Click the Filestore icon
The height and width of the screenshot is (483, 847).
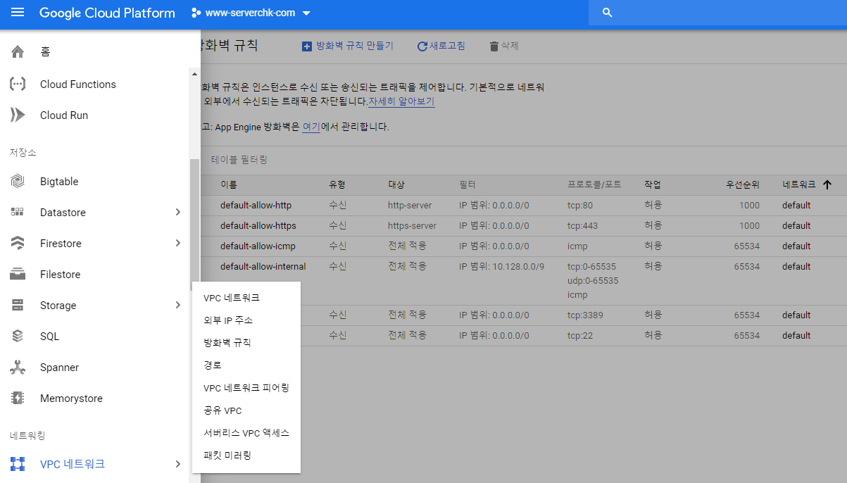[x=18, y=275]
